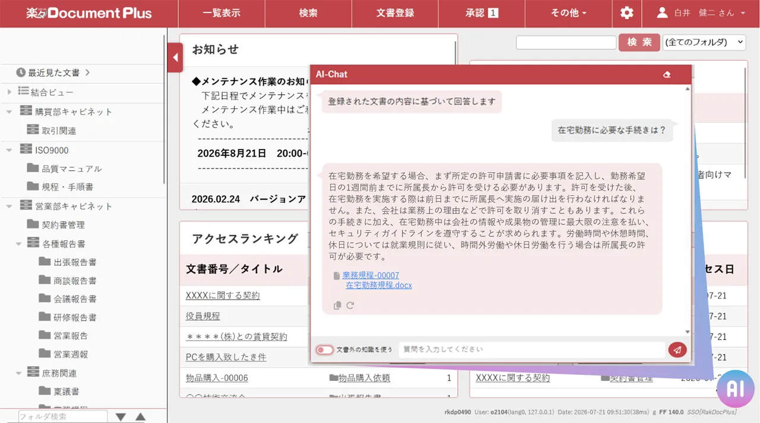Open 物品購入-00006 link

217,378
